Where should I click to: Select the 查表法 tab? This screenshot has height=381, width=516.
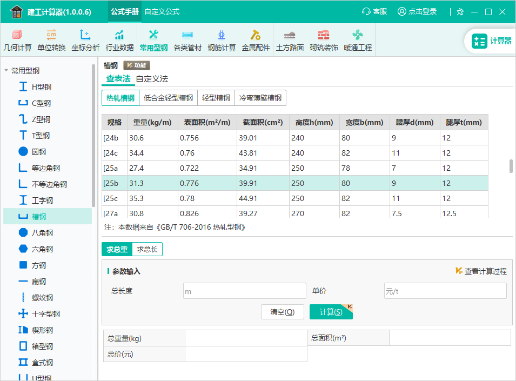click(118, 79)
